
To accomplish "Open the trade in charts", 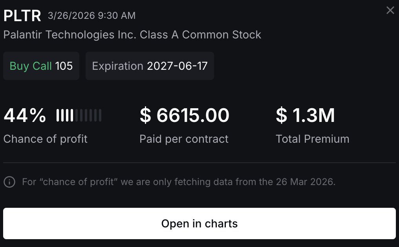I will coord(199,223).
